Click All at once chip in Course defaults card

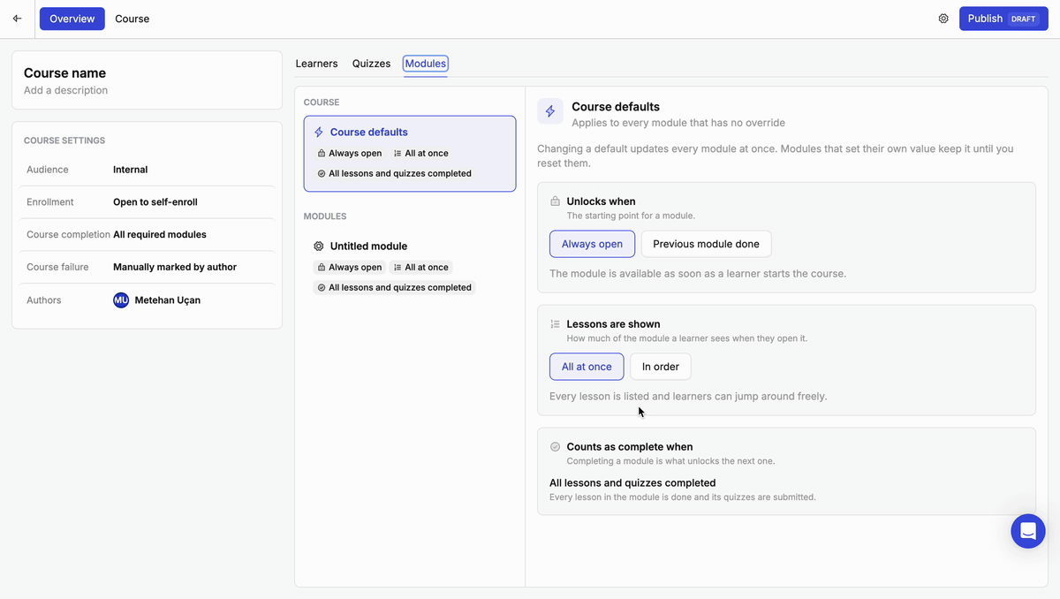[x=420, y=154]
